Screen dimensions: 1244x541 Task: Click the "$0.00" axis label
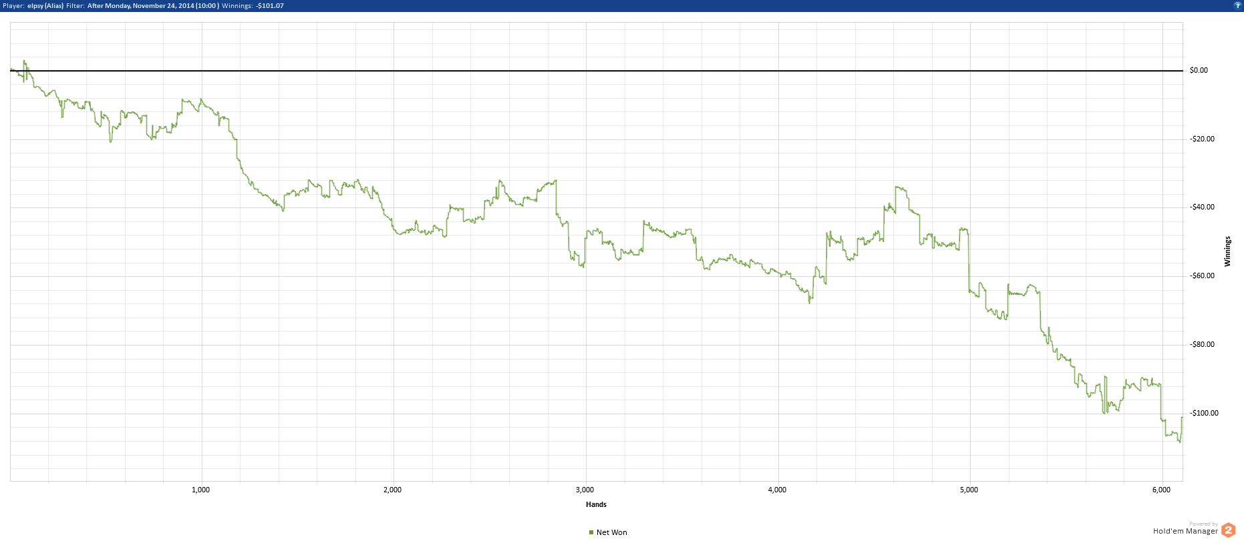click(1199, 70)
